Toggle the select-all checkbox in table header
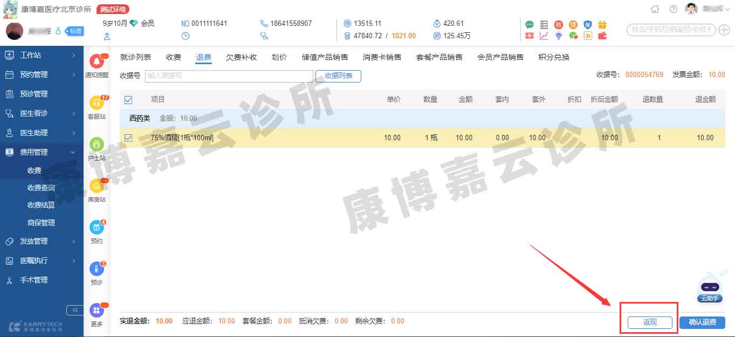The height and width of the screenshot is (337, 735). tap(128, 99)
